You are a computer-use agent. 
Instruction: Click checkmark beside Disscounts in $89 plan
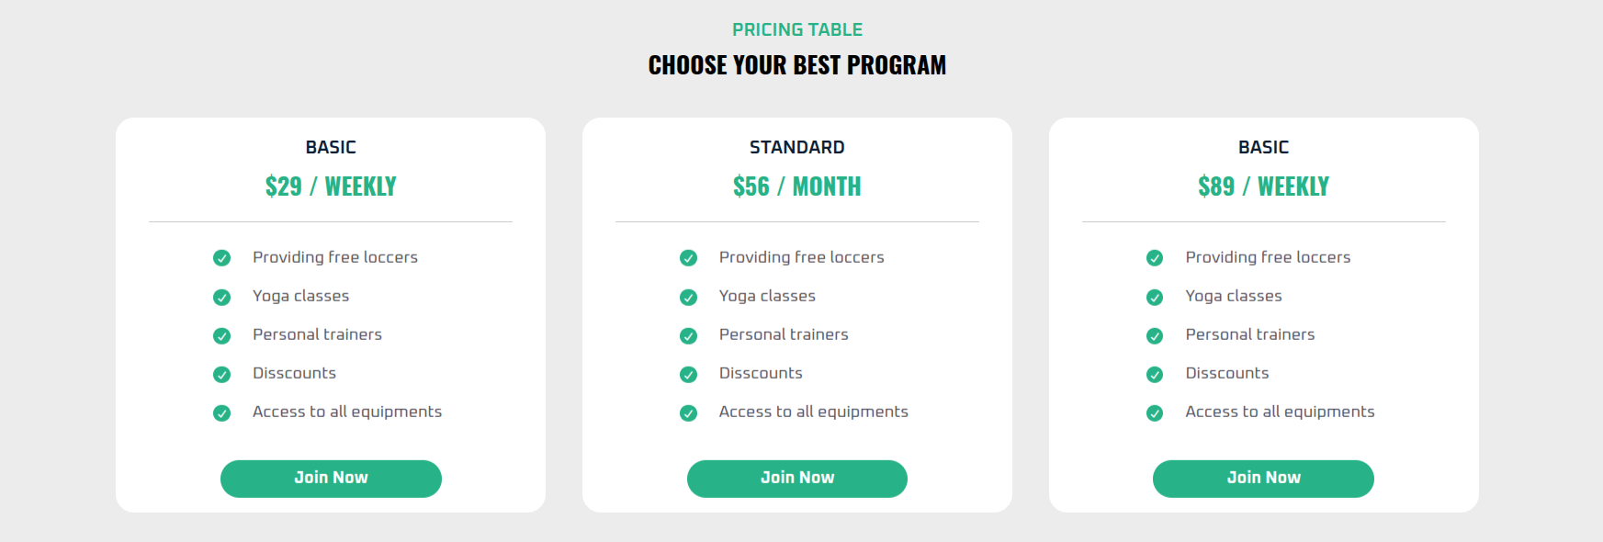(1155, 374)
